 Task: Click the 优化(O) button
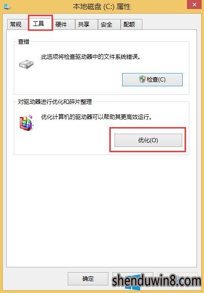(x=148, y=140)
